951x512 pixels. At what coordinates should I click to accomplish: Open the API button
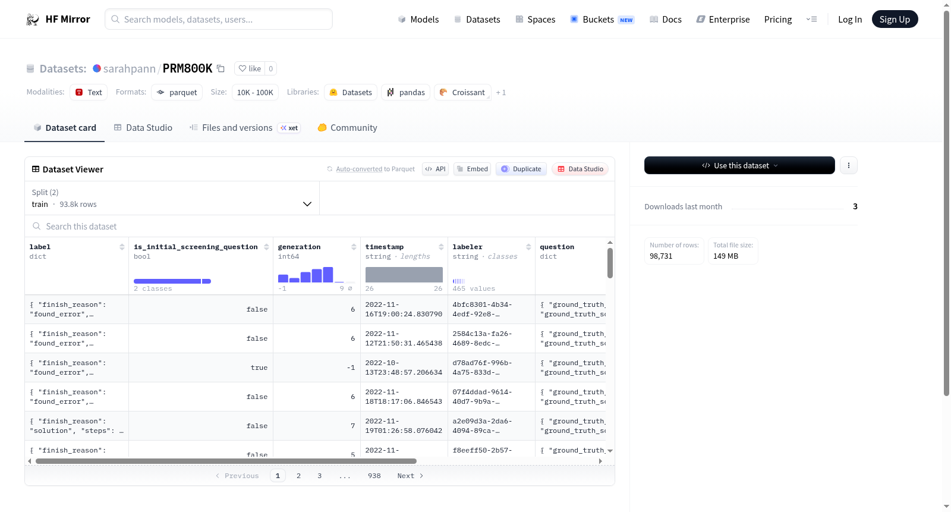point(435,169)
